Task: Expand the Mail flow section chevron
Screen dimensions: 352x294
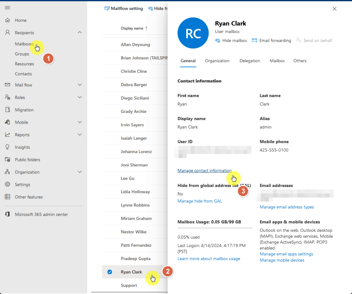Action: 80,85
